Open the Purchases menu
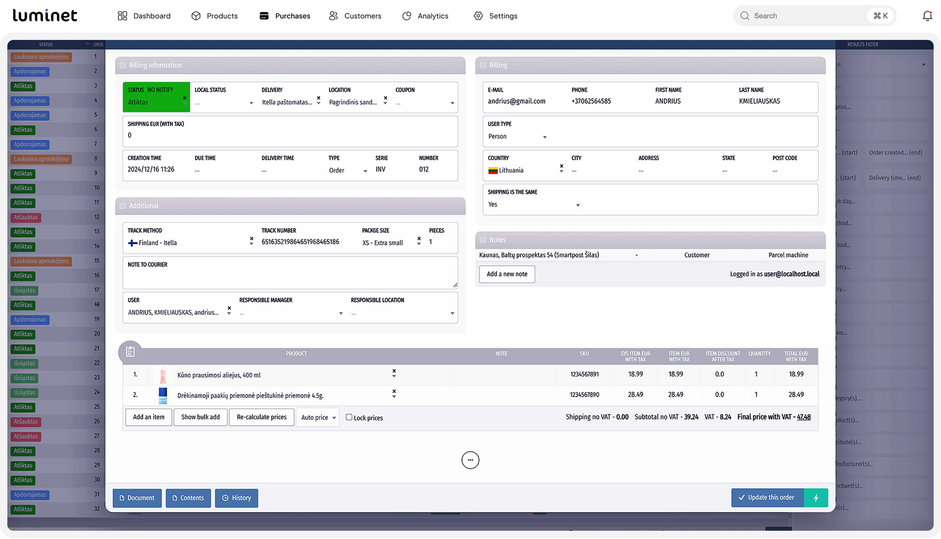 coord(285,16)
